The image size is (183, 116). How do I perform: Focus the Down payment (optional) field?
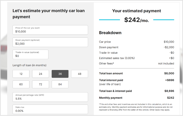[50, 42]
